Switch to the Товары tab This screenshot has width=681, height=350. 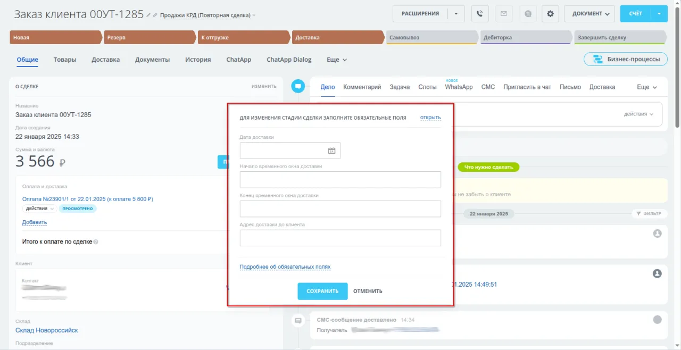[65, 60]
